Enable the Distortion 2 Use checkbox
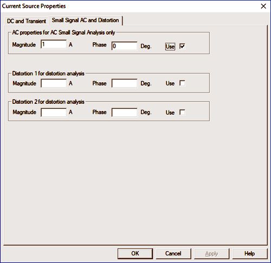 pyautogui.click(x=182, y=112)
